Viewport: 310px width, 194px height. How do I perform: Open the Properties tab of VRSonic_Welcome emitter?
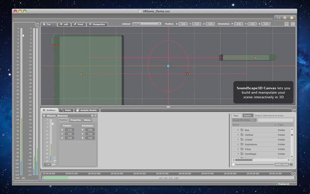76,120
